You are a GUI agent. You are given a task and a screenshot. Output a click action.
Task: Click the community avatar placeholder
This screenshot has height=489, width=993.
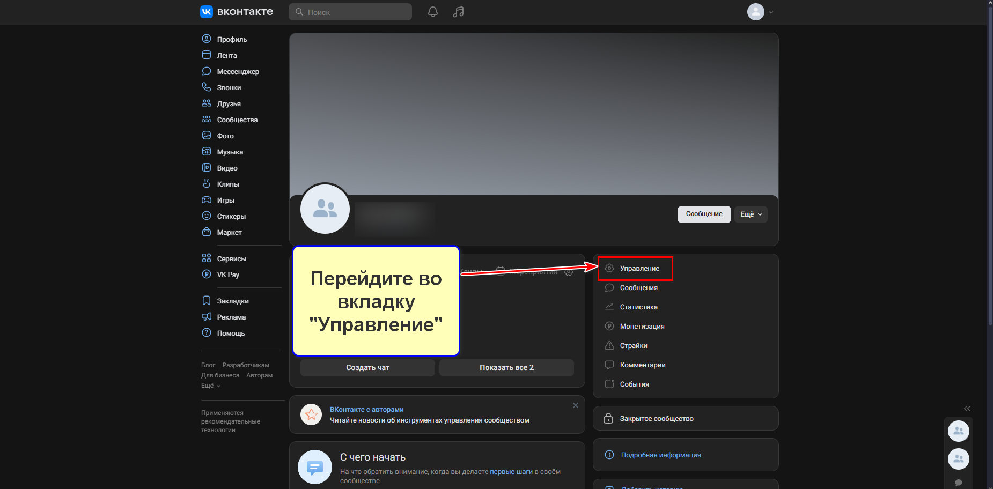pyautogui.click(x=325, y=209)
